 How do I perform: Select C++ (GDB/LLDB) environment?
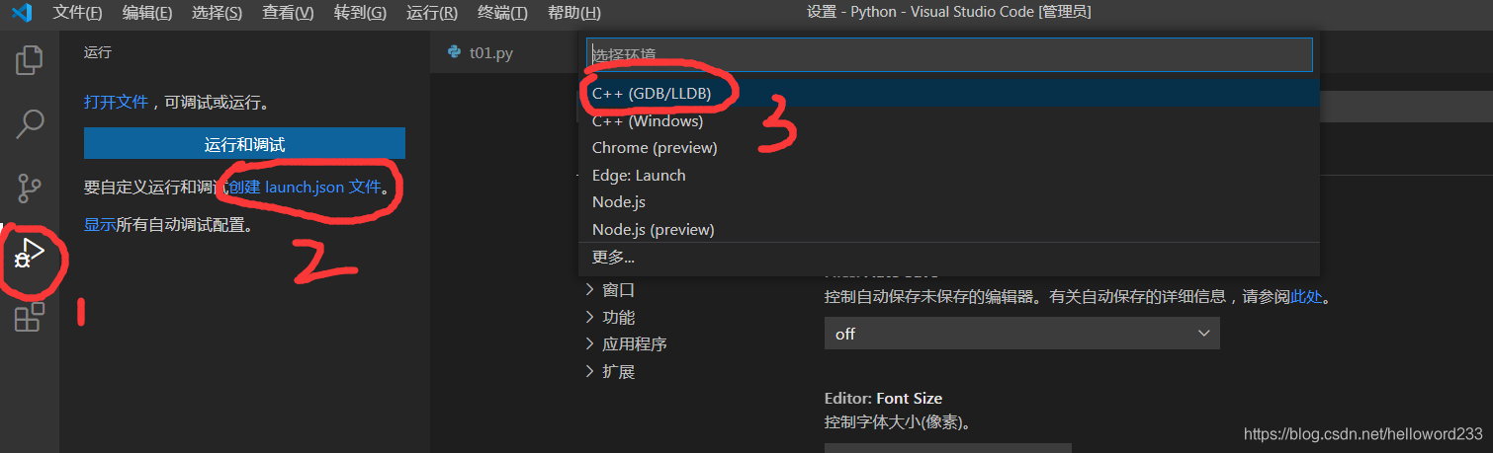coord(949,93)
